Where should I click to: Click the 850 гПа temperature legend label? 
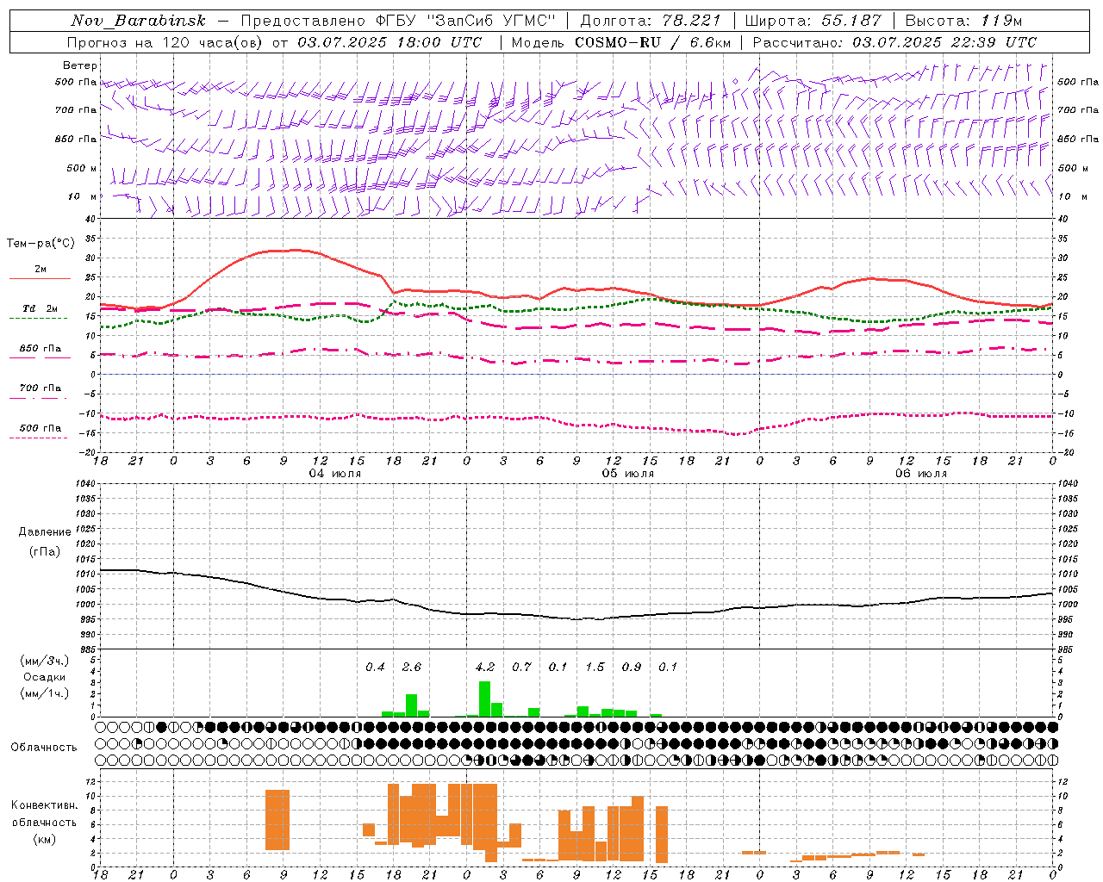(x=41, y=349)
